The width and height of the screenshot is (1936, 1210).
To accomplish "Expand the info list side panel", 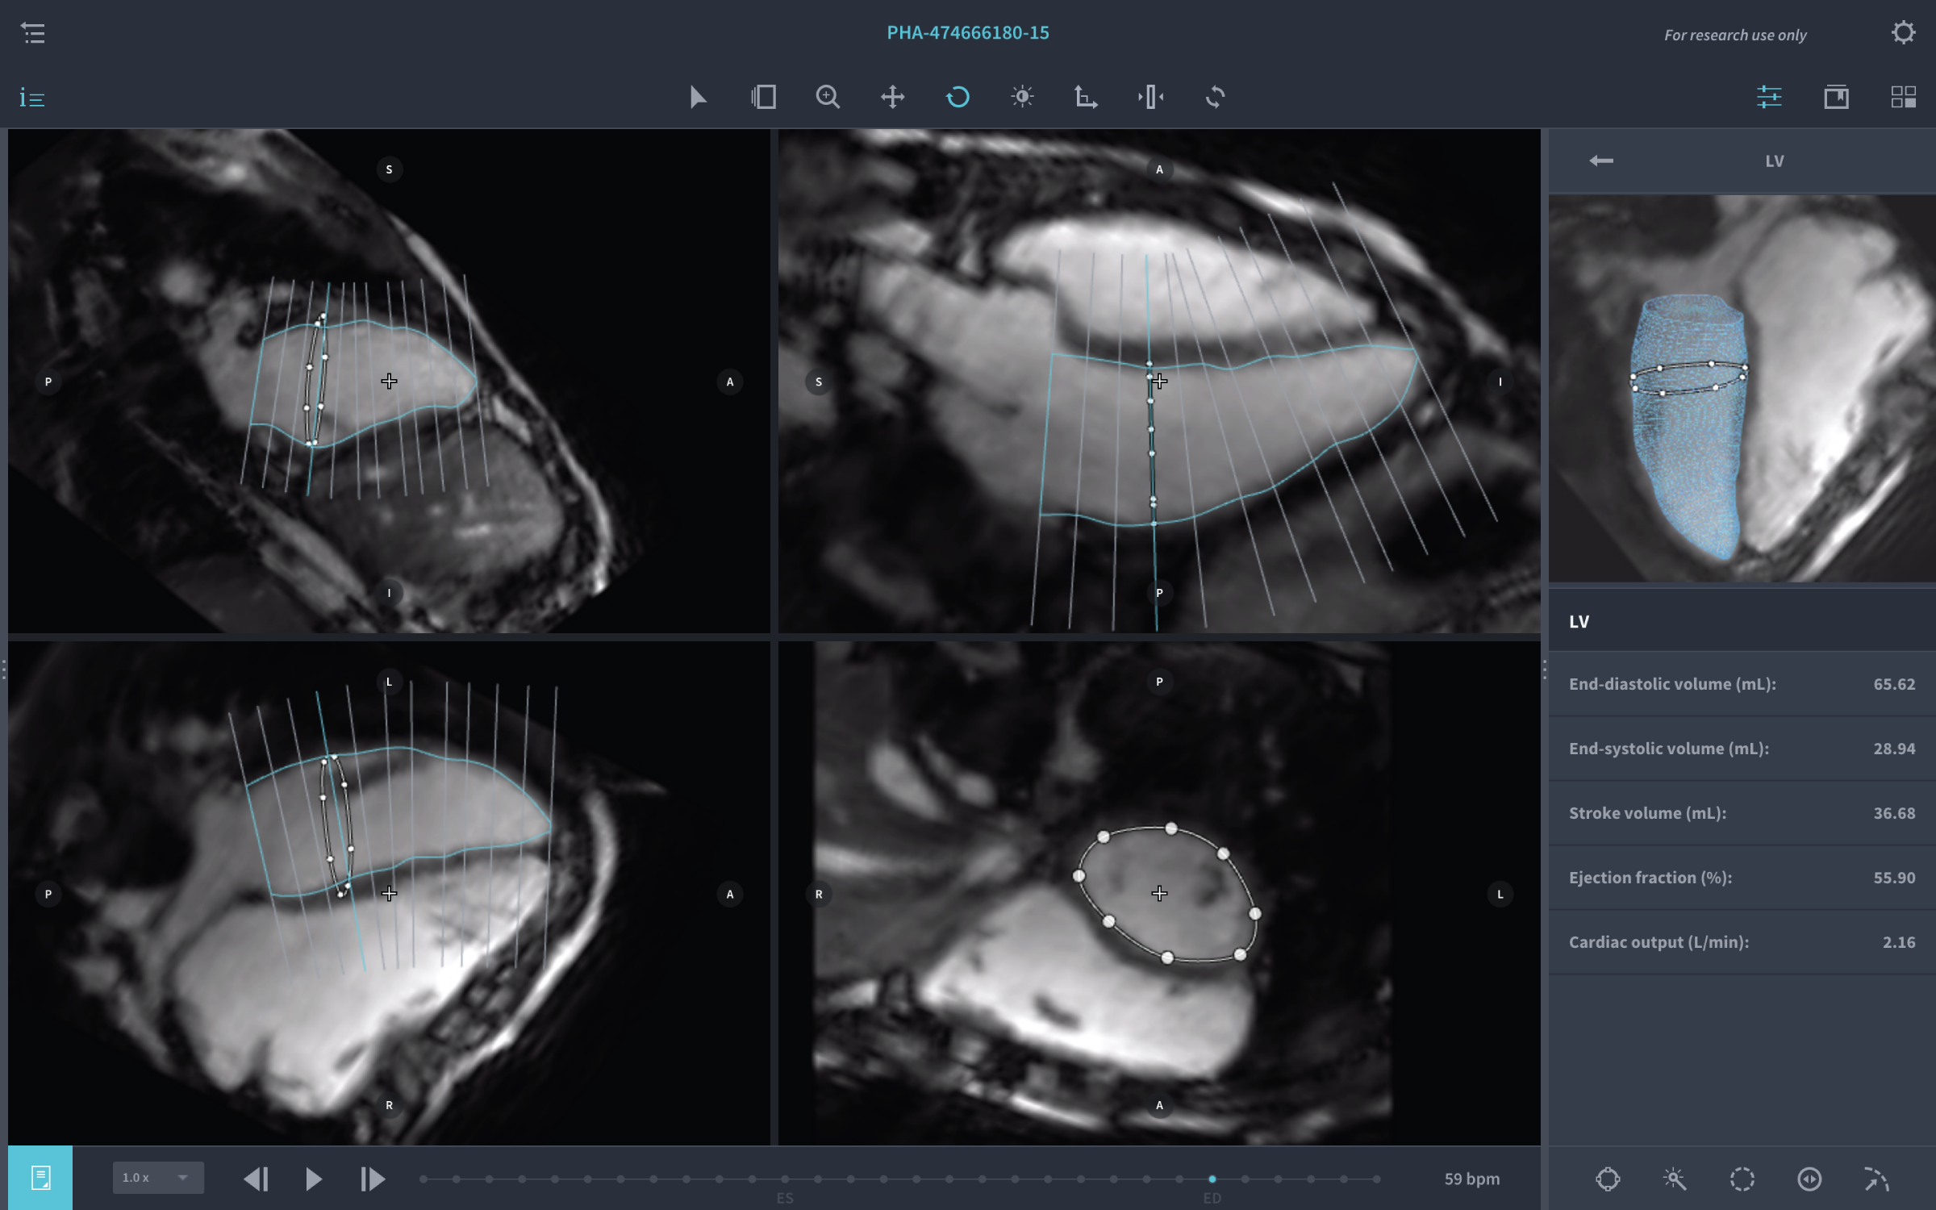I will point(32,98).
